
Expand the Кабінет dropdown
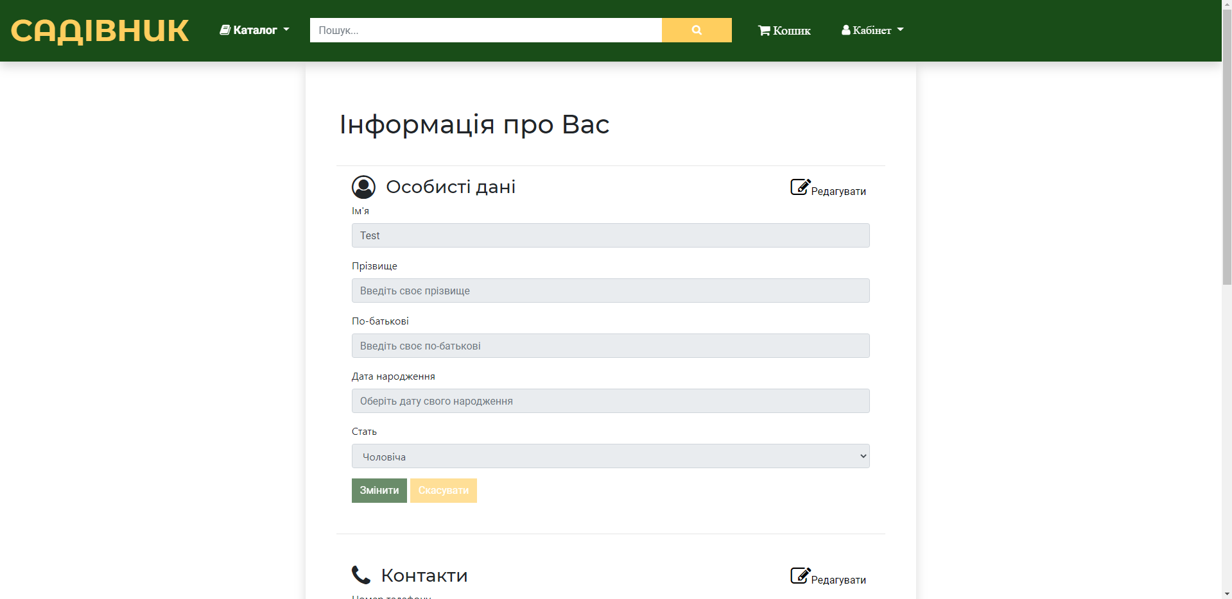[900, 30]
